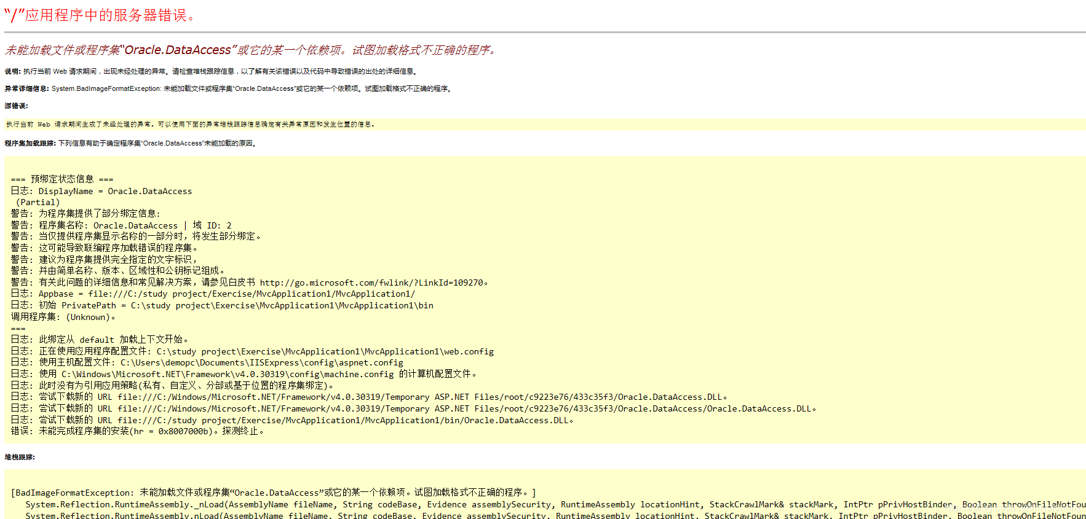Click the error line 'hr = 0x8007000b'
Image resolution: width=1086 pixels, height=519 pixels.
138,431
